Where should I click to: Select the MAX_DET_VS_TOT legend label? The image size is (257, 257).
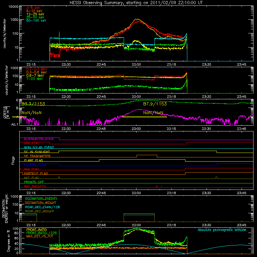pyautogui.click(x=40, y=236)
